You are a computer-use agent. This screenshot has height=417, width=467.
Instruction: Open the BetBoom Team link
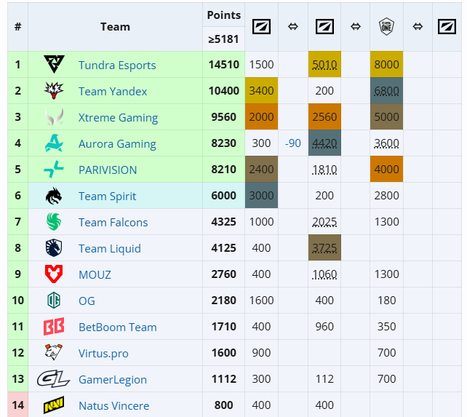(x=118, y=327)
